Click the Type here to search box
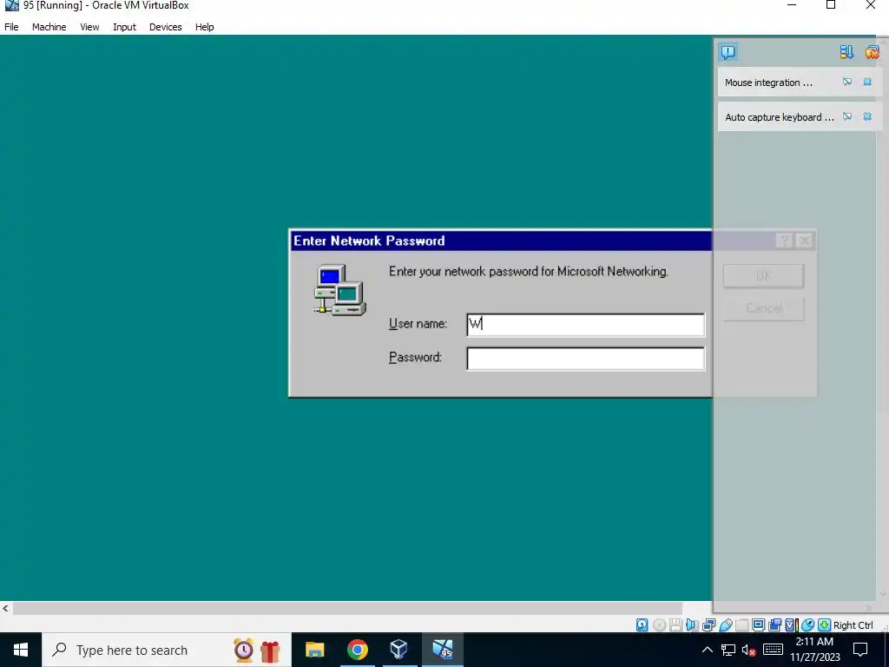This screenshot has height=667, width=889. click(167, 650)
